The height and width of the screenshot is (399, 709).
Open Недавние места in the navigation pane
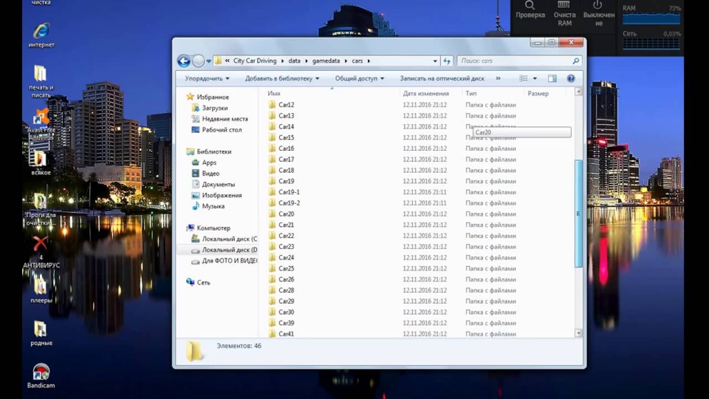[x=225, y=119]
